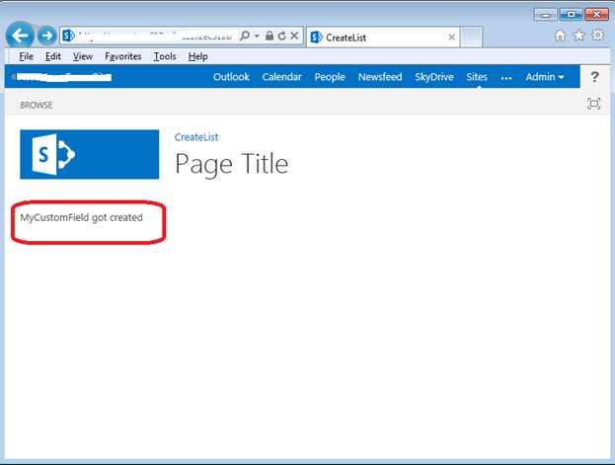The width and height of the screenshot is (615, 465).
Task: Select the CreateList browser tab
Action: click(382, 38)
